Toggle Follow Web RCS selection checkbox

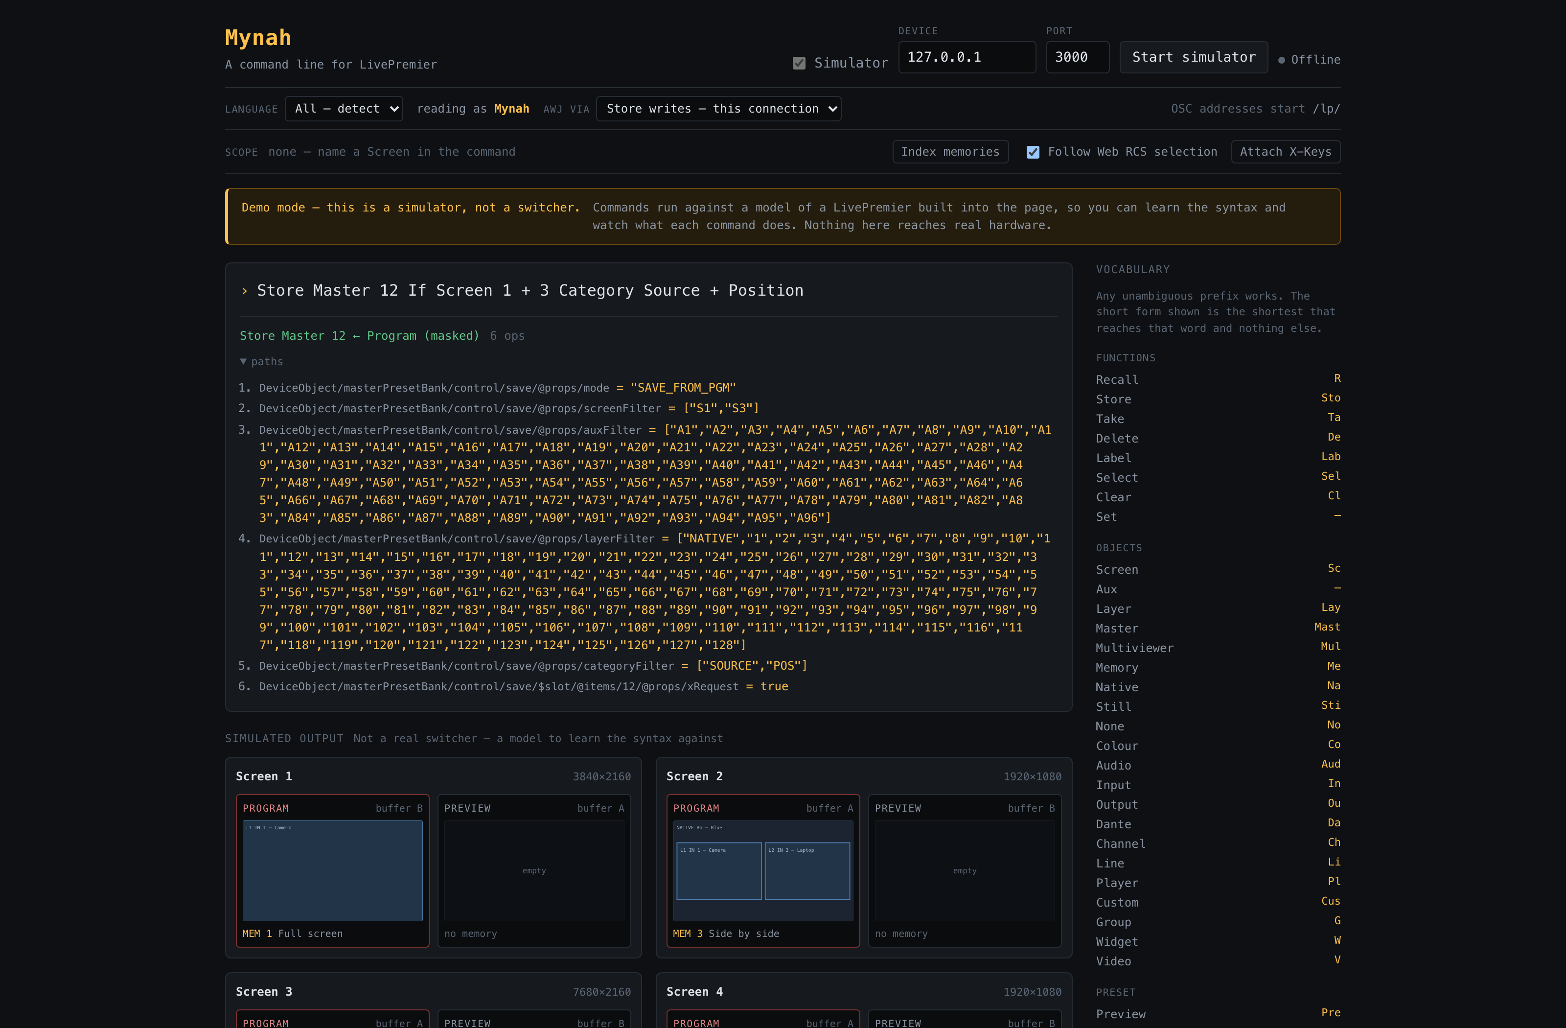point(1033,152)
